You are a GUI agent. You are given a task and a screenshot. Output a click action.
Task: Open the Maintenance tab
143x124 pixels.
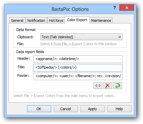101,20
